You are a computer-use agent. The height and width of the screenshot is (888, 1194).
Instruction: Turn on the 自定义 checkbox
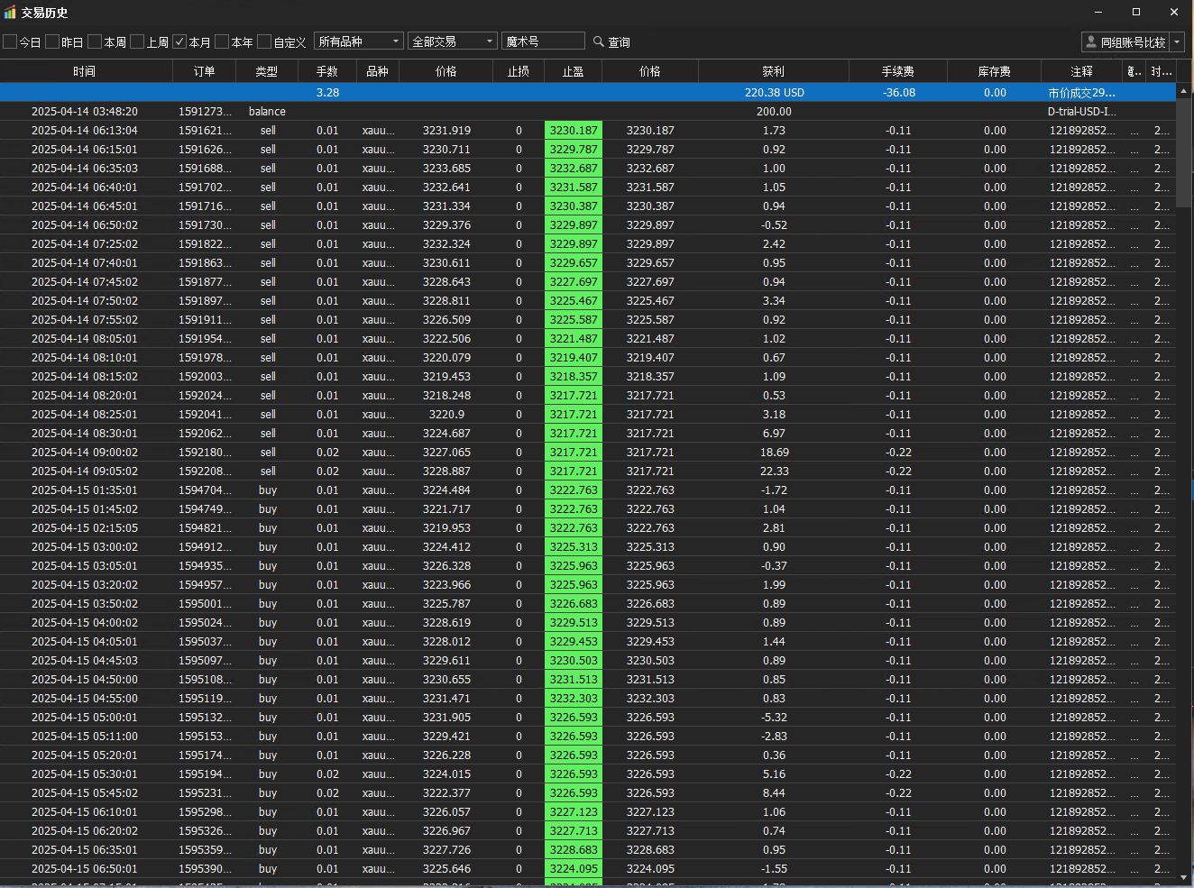(264, 41)
